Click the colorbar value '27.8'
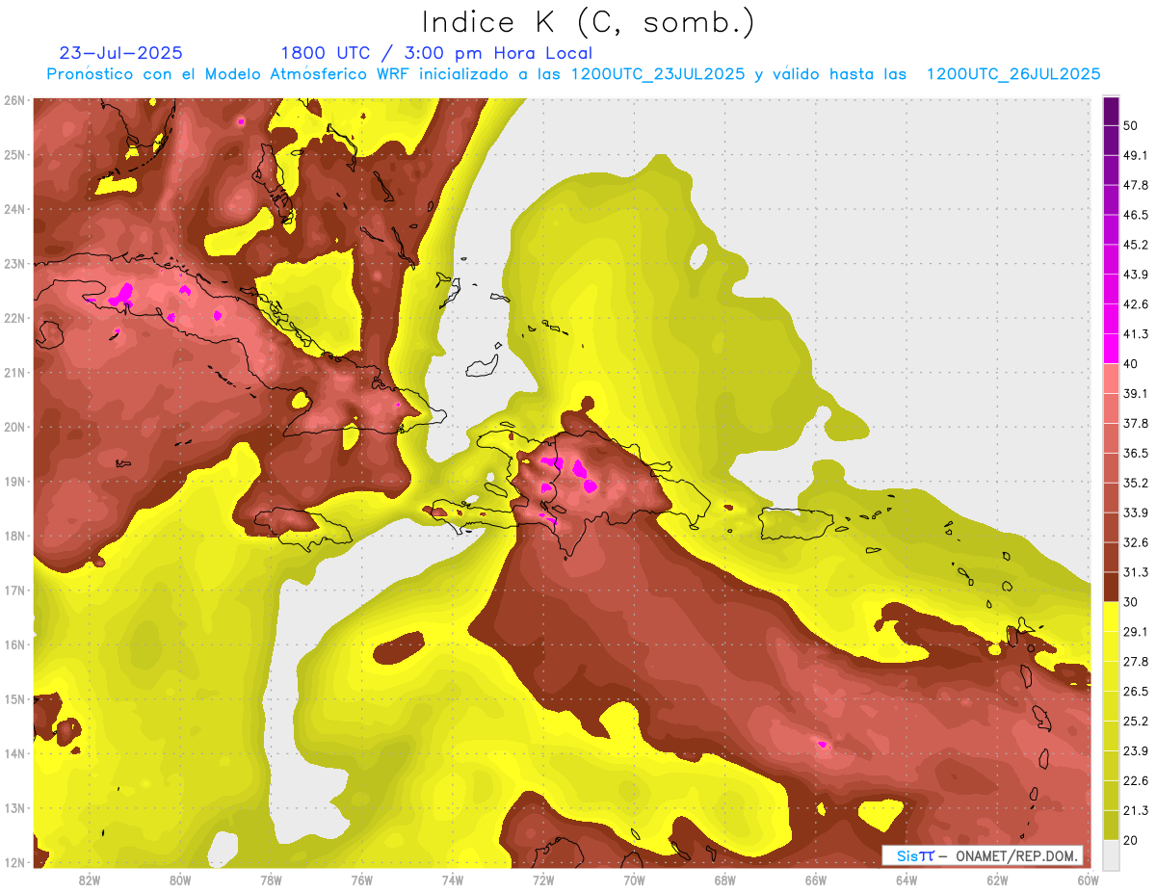The width and height of the screenshot is (1156, 893). (1136, 662)
